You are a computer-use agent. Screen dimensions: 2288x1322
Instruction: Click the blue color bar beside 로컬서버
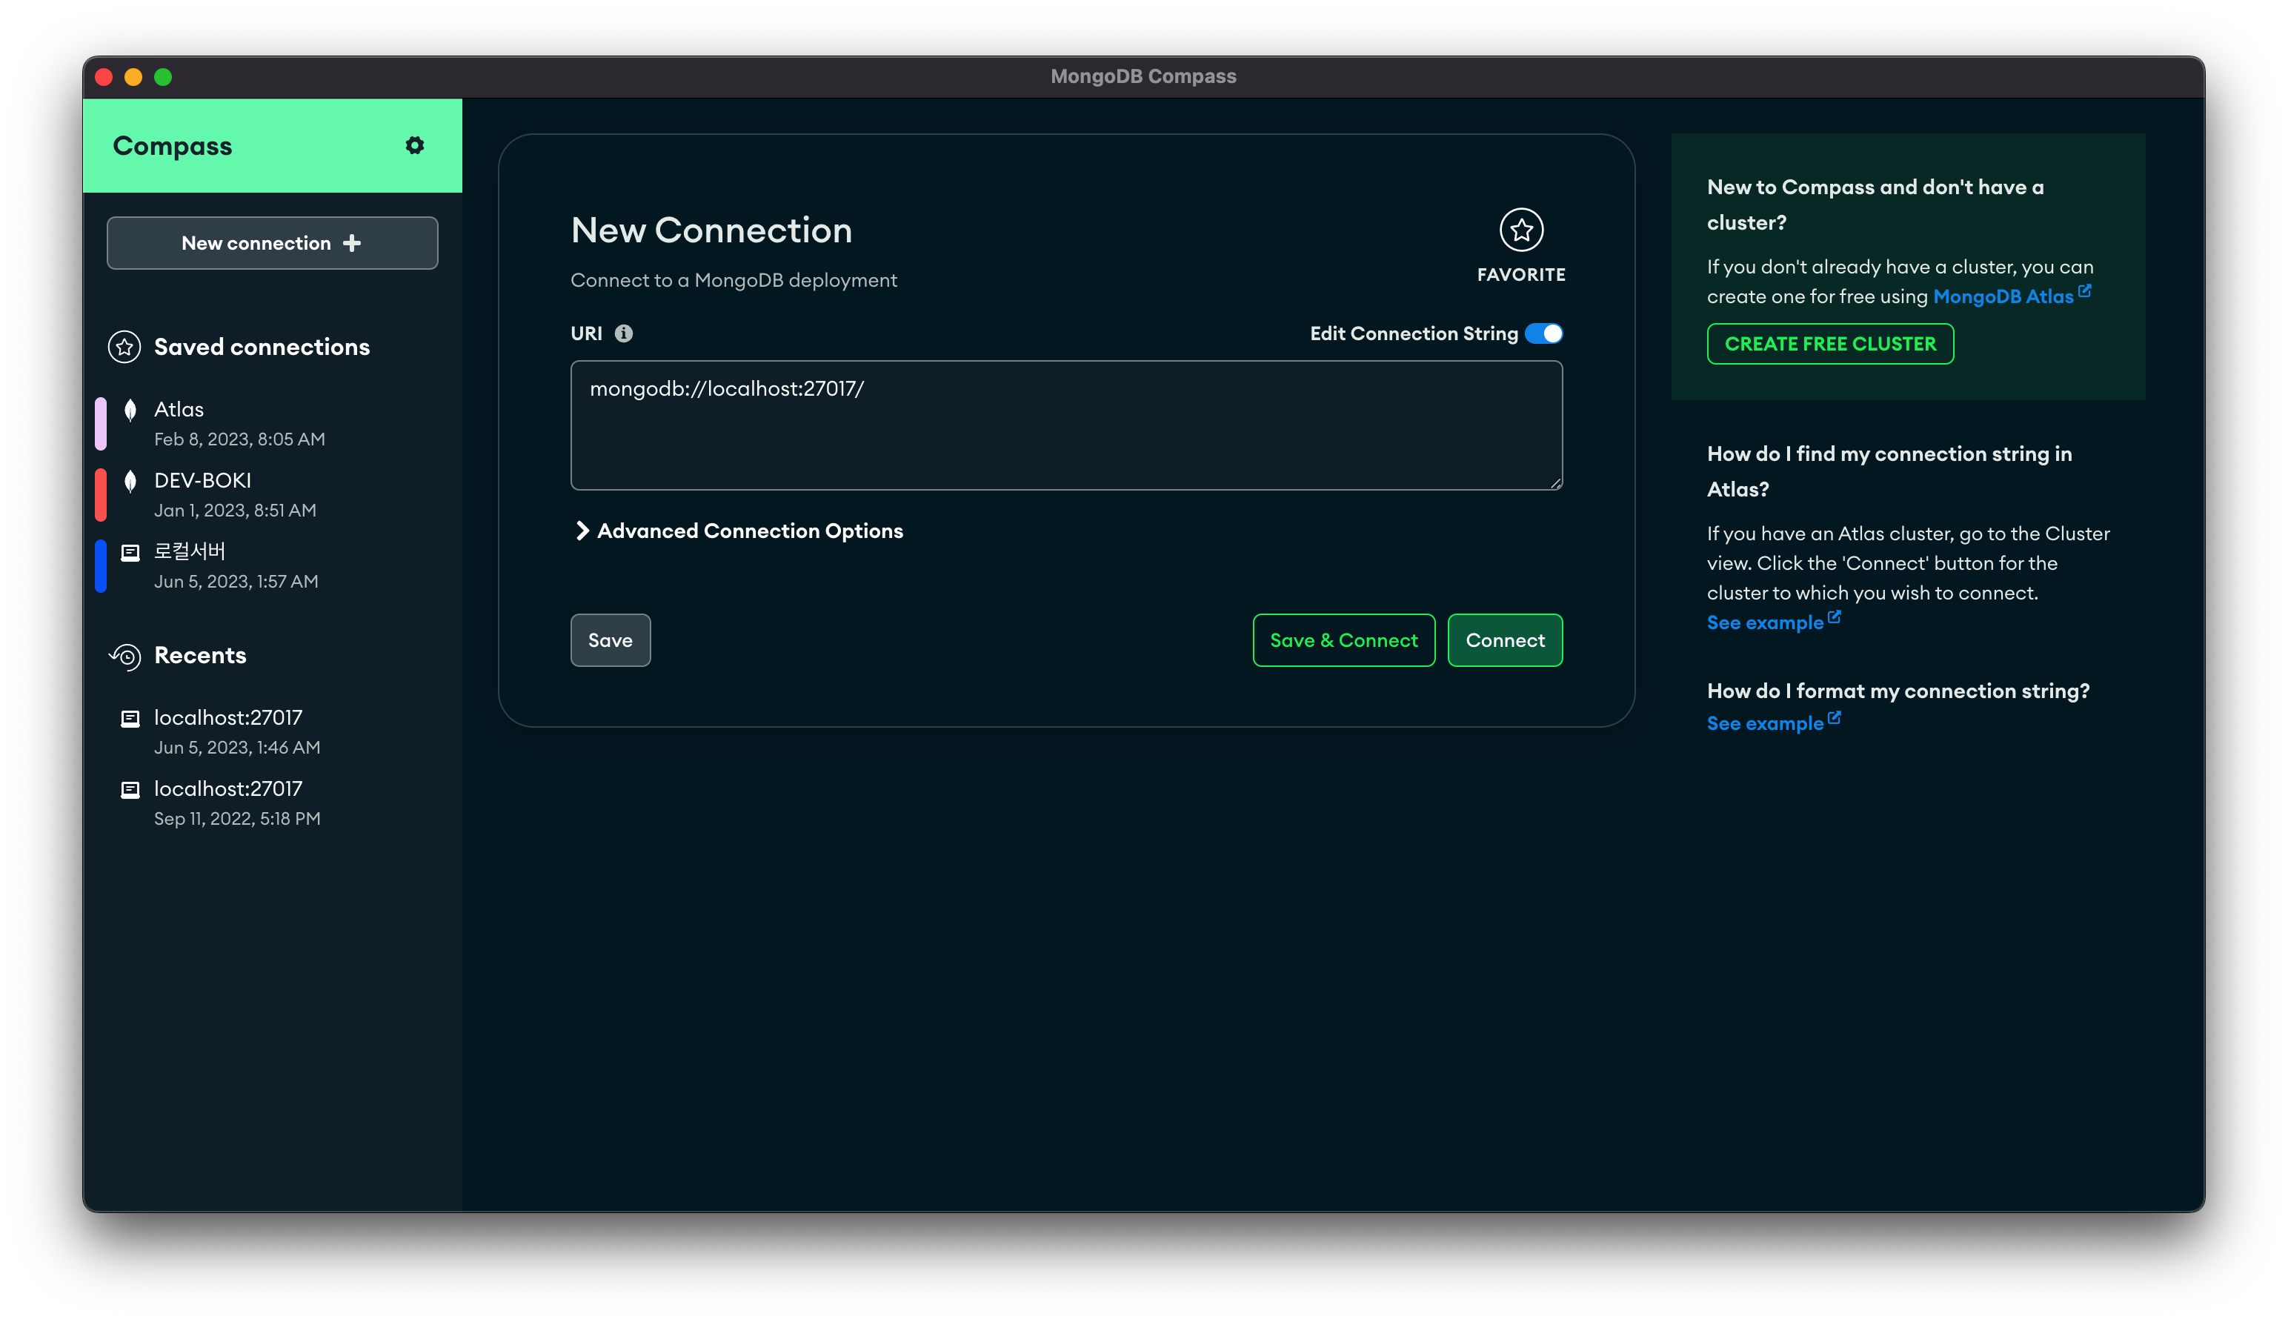pyautogui.click(x=101, y=565)
